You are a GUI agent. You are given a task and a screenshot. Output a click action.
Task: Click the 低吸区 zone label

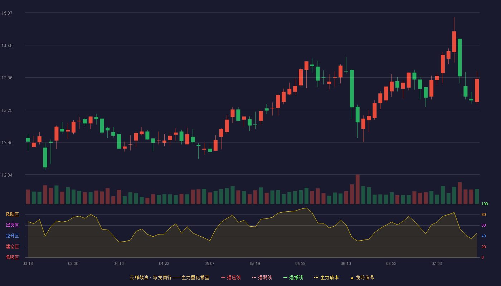(x=12, y=257)
